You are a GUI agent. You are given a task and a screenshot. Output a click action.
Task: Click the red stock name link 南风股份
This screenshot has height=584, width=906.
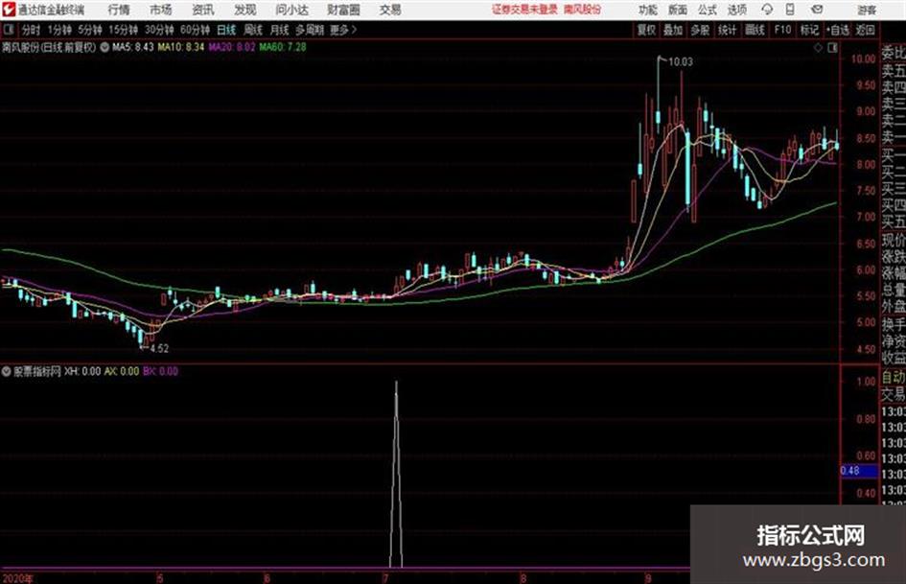tap(583, 10)
